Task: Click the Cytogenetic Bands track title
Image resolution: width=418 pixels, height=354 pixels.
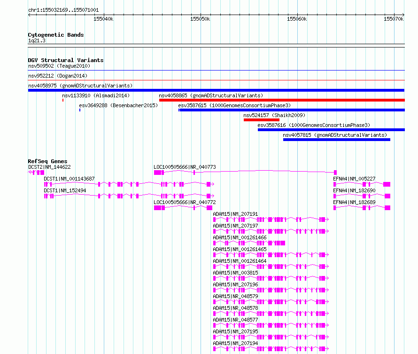Action: pos(56,35)
